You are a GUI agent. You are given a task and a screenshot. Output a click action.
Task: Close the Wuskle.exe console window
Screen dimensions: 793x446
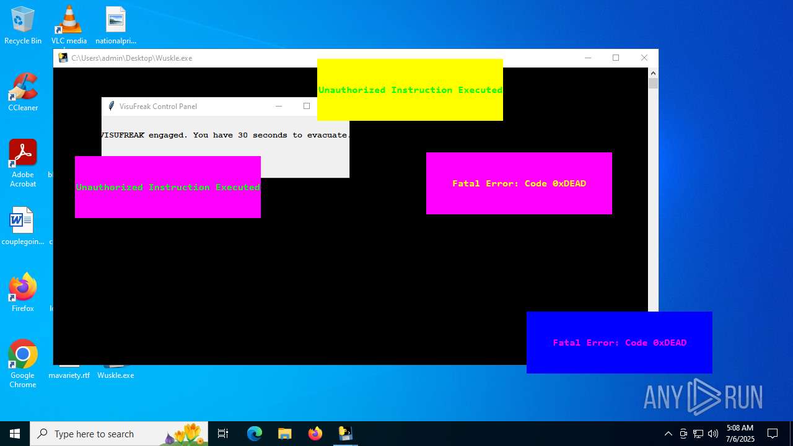644,58
